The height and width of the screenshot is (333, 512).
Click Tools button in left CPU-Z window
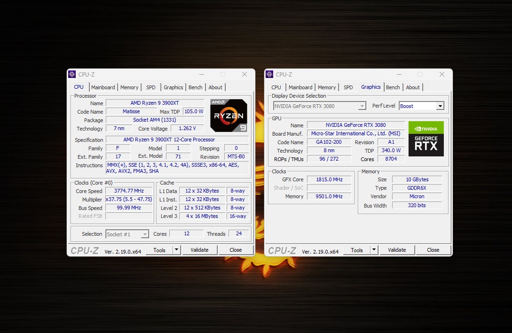159,250
